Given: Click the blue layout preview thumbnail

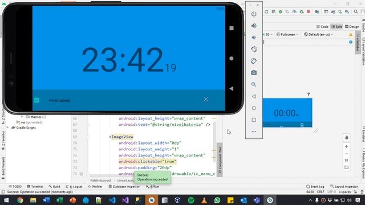Looking at the screenshot, I should point(287,113).
